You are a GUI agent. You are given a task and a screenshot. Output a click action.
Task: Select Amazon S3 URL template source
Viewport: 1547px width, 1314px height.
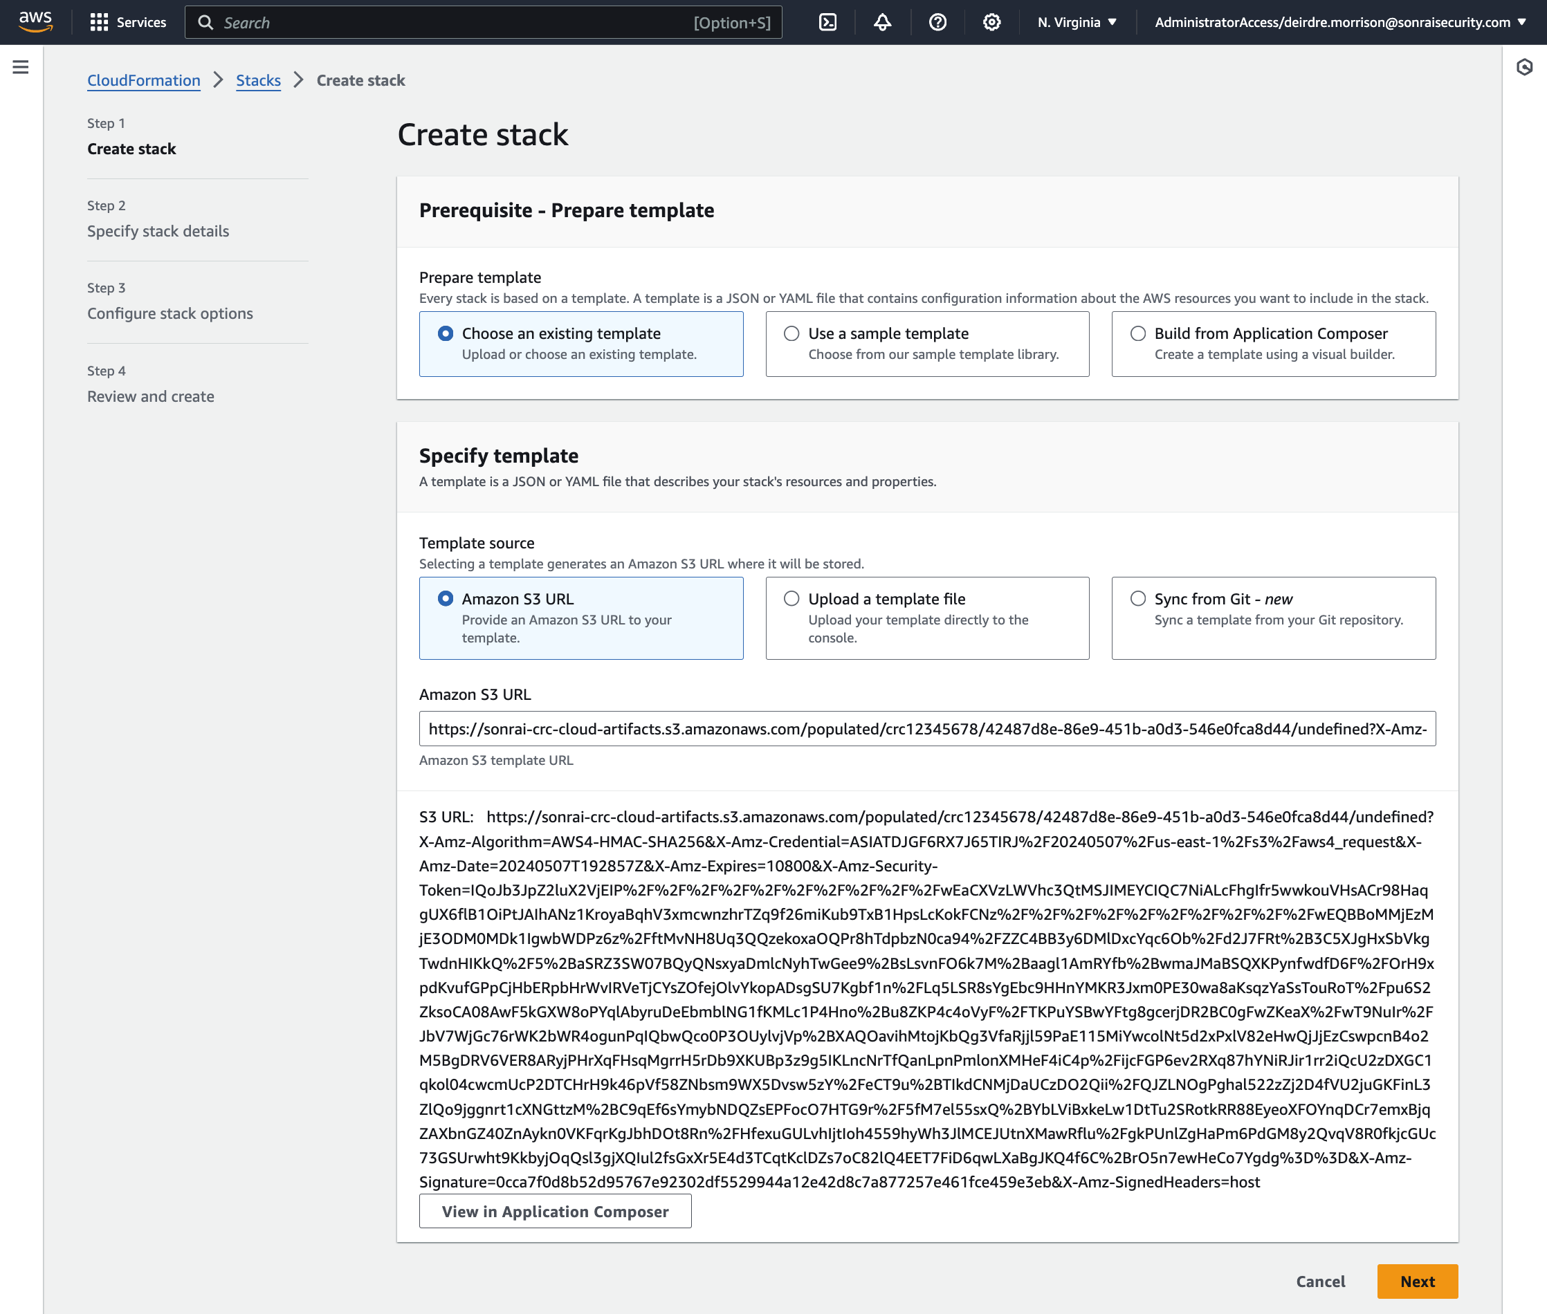point(580,618)
